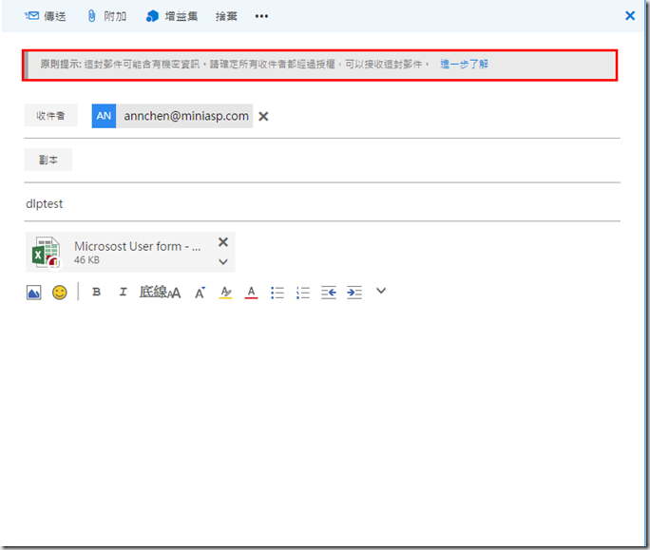Expand the attachment options chevron

(223, 261)
